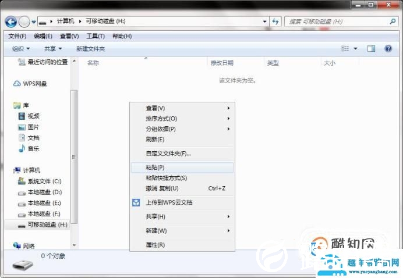The height and width of the screenshot is (278, 403).
Task: Open the view options dropdown arrow
Action: coord(355,48)
